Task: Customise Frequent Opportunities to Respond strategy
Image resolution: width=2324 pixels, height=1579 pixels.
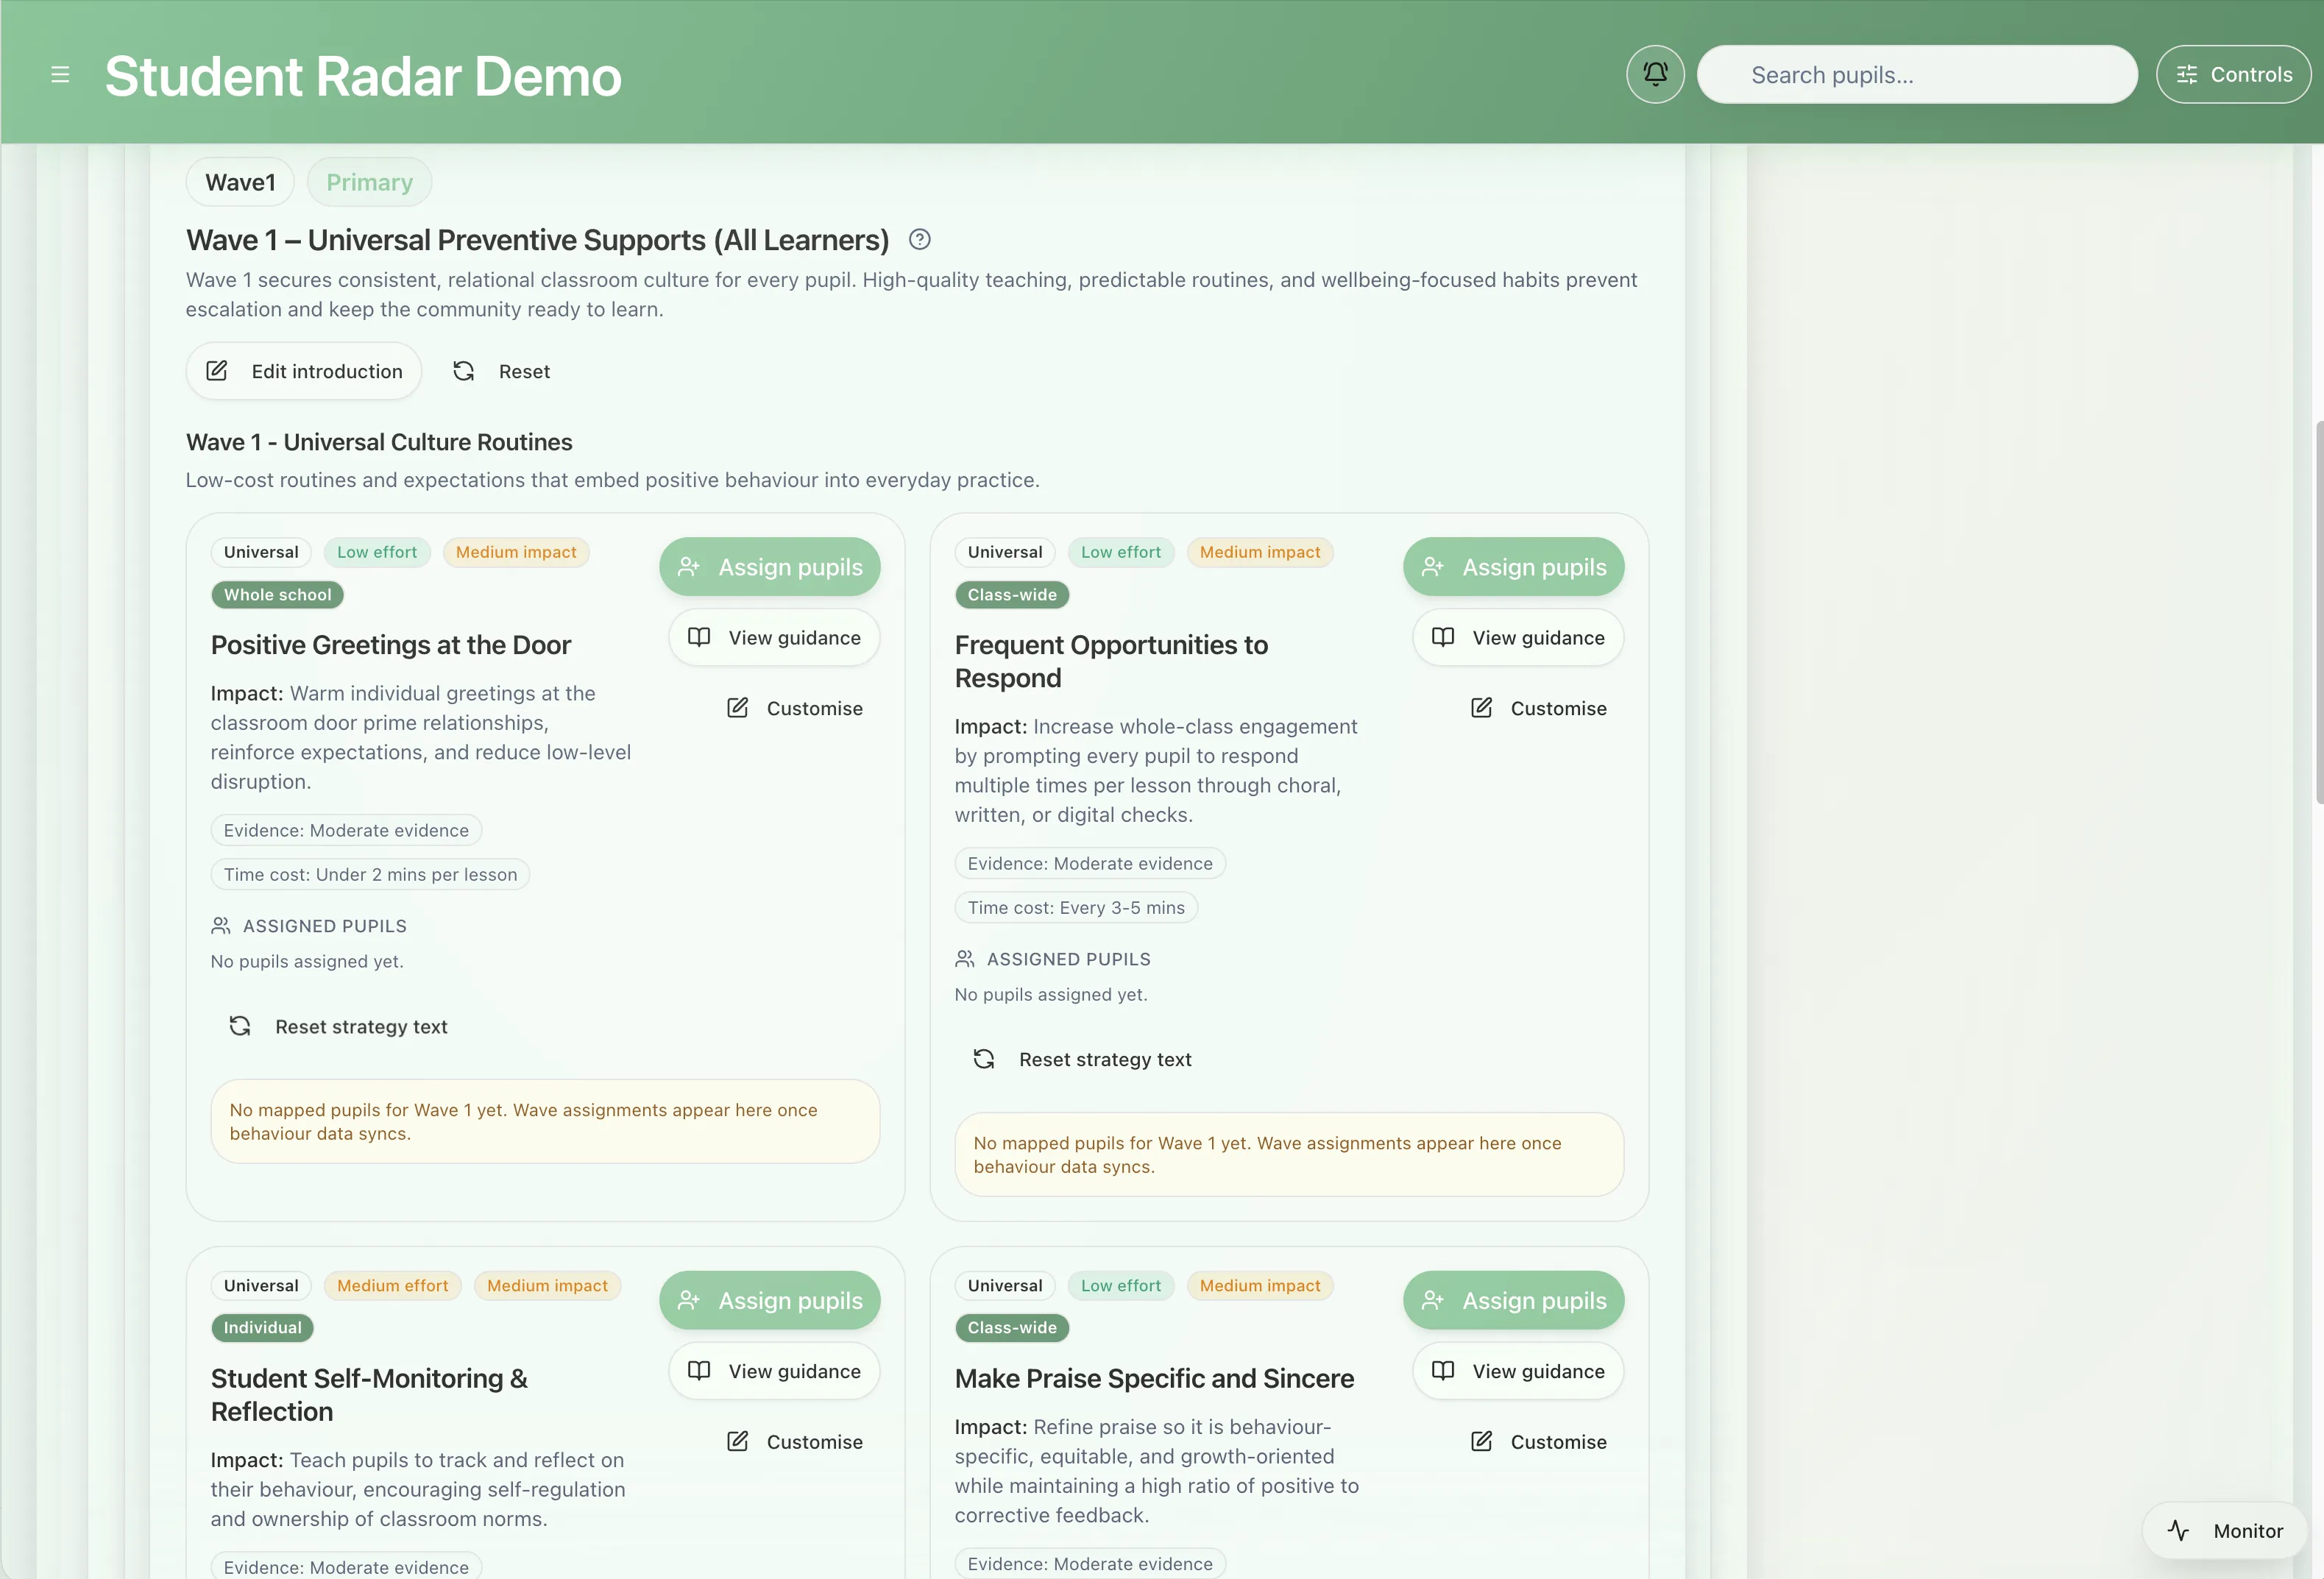Action: (1539, 708)
